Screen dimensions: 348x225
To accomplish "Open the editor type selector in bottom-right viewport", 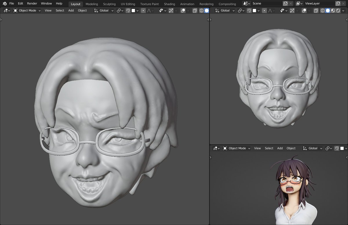I will pos(216,148).
